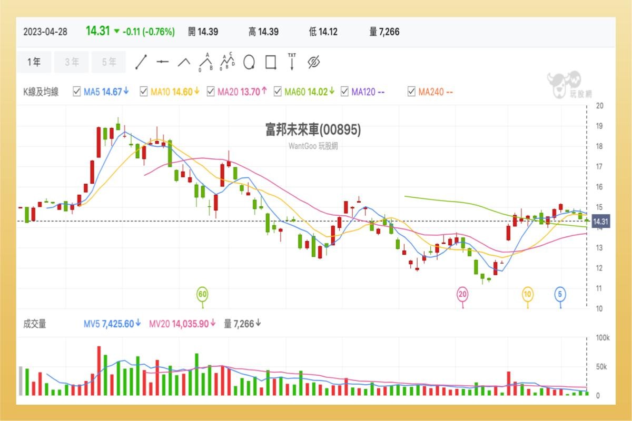The width and height of the screenshot is (632, 421).
Task: Click the pink 20 marker on the time axis
Action: (x=462, y=294)
